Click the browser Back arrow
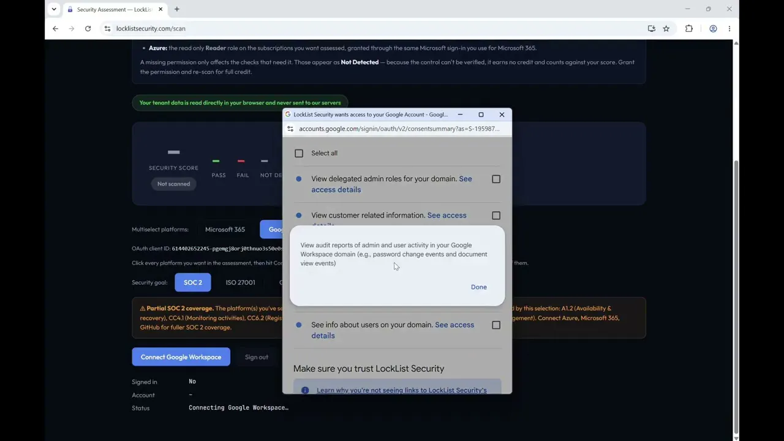Viewport: 784px width, 441px height. [55, 29]
